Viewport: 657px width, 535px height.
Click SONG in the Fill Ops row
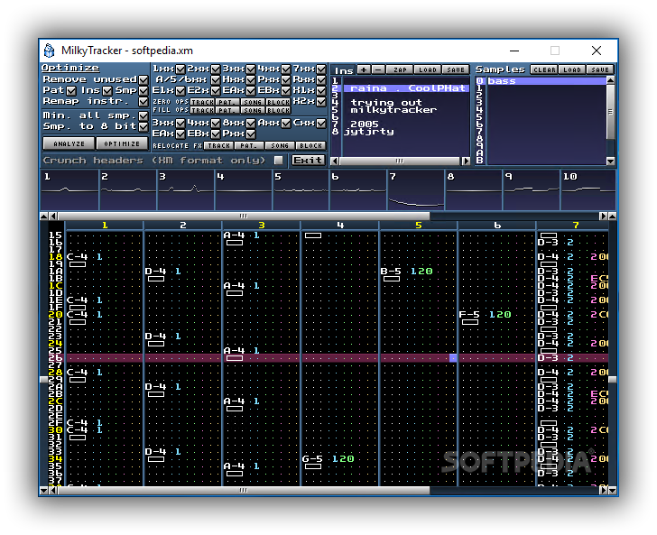253,110
